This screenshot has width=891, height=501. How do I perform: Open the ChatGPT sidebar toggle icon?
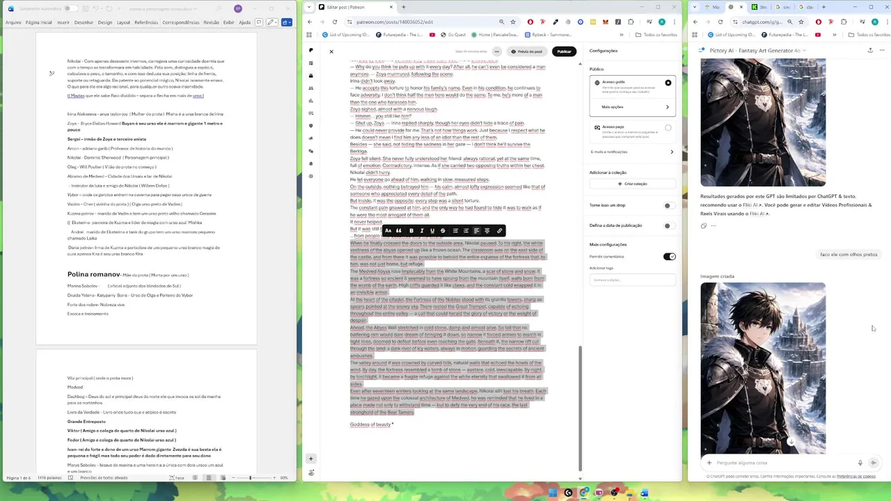click(x=702, y=50)
